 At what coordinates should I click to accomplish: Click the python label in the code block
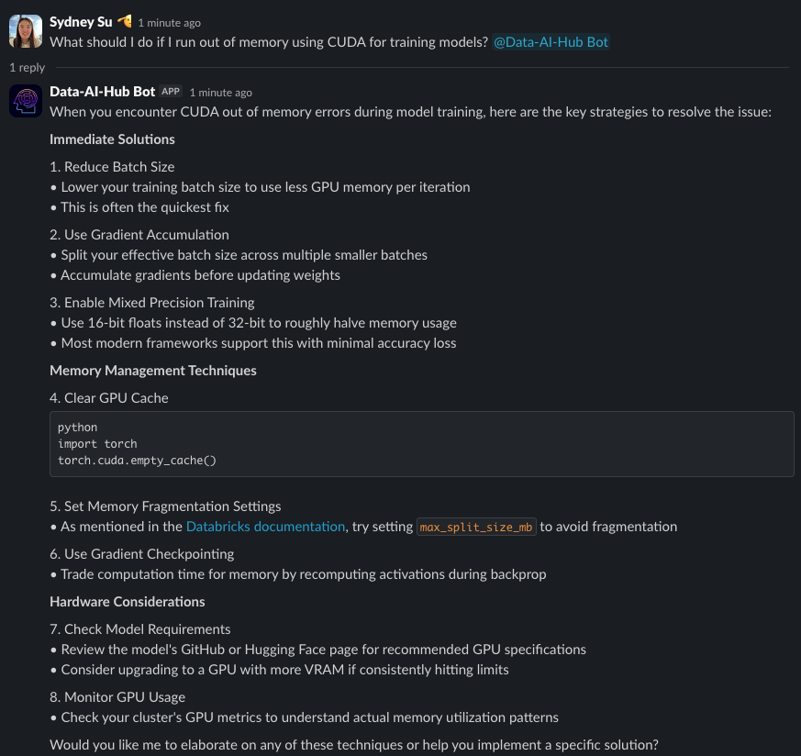pos(77,427)
